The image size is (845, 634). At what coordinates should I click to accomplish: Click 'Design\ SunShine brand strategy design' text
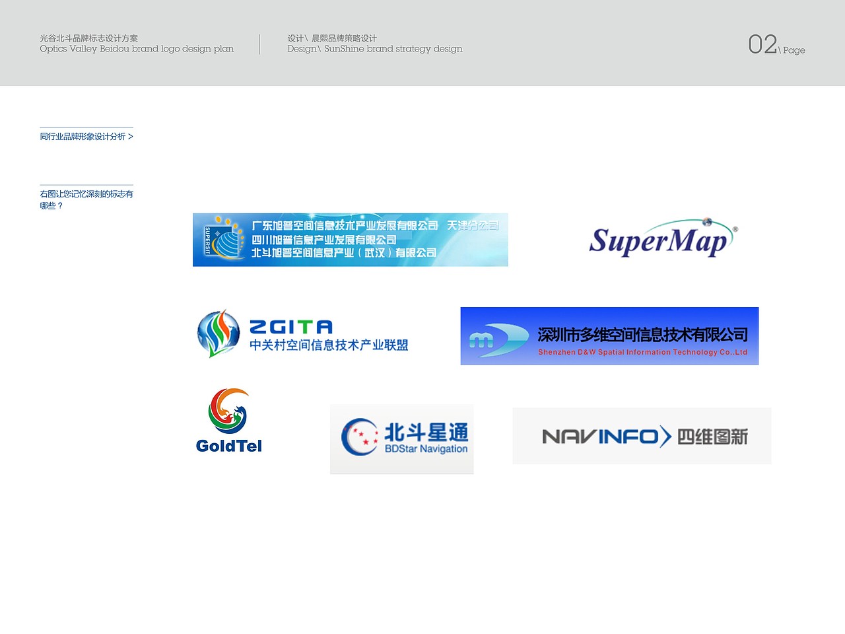[375, 49]
